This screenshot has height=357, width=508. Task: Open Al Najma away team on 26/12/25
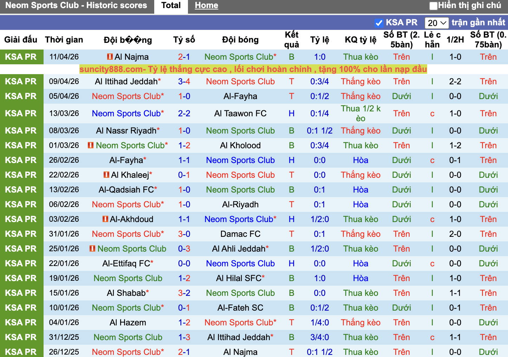click(240, 352)
